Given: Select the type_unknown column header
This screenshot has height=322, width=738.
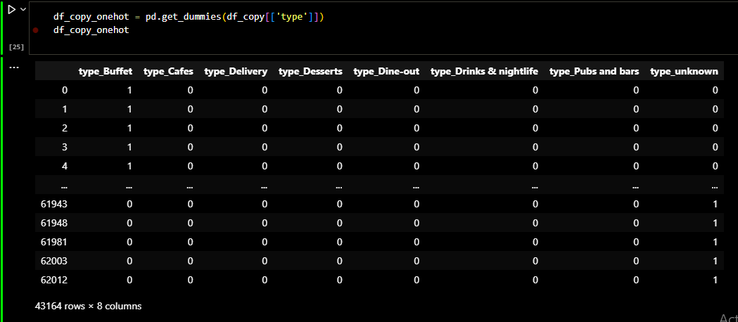Looking at the screenshot, I should [x=684, y=71].
